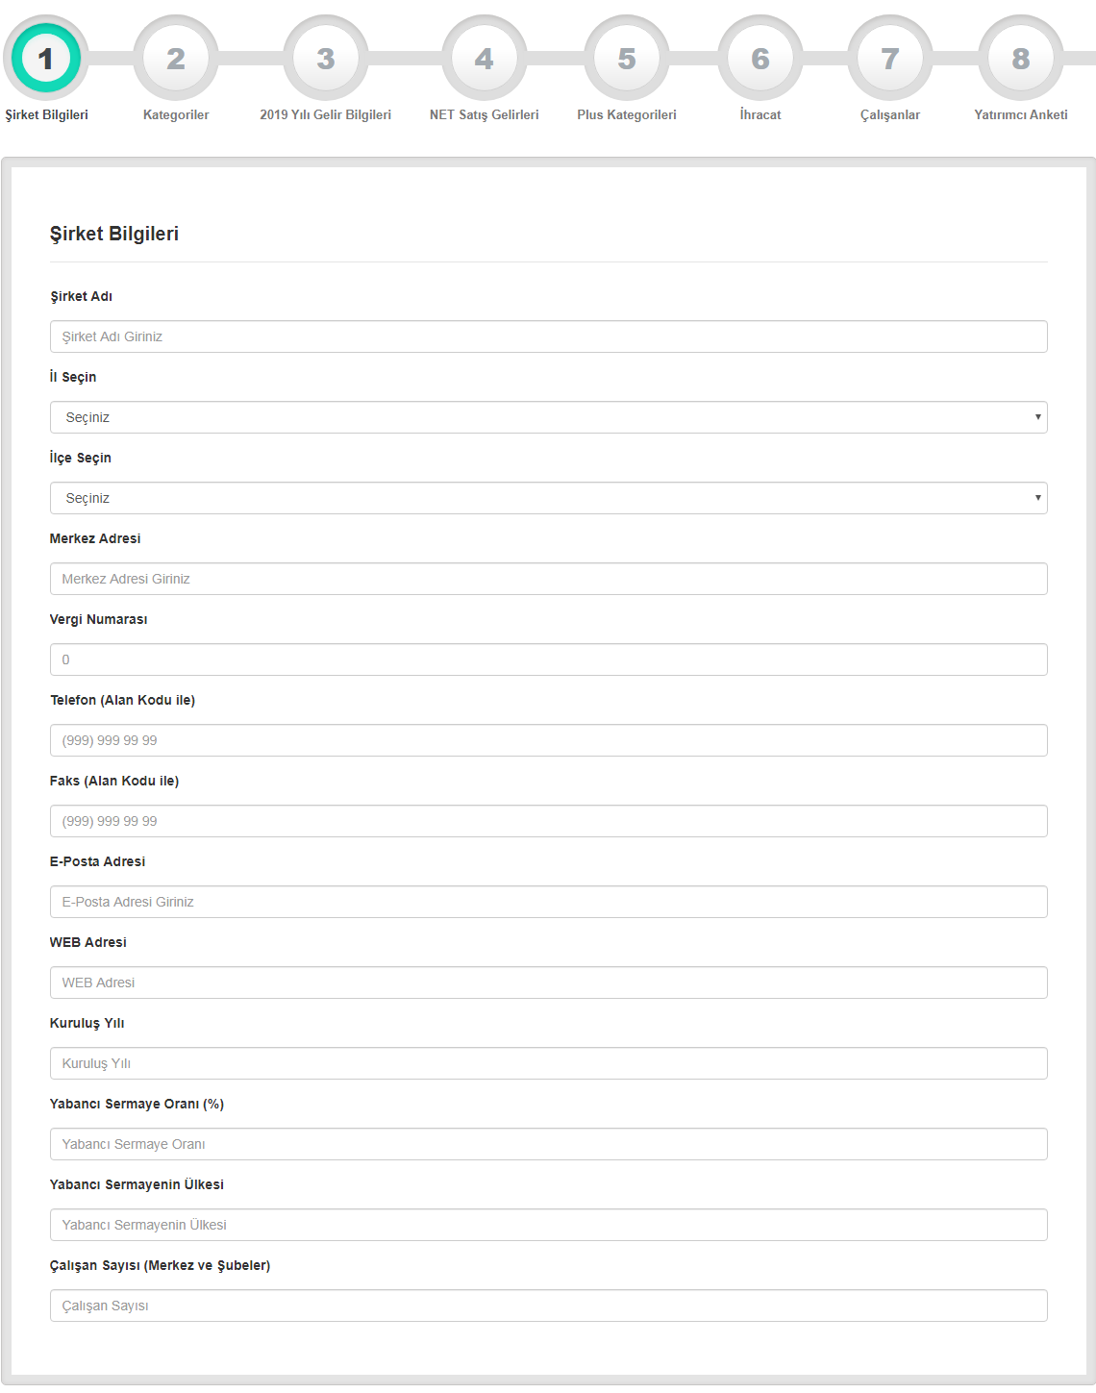Viewport: 1096px width, 1393px height.
Task: Click the Yatırımcı Anketi step label
Action: (1021, 114)
